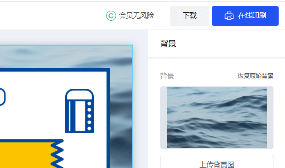Click the gray 背景 section label
Viewport: 285px width, 168px height.
coord(167,76)
